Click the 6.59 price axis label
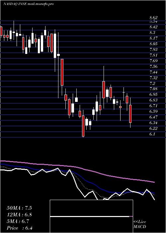Image resolution: width=166 pixels, height=233 pixels. tap(153, 112)
